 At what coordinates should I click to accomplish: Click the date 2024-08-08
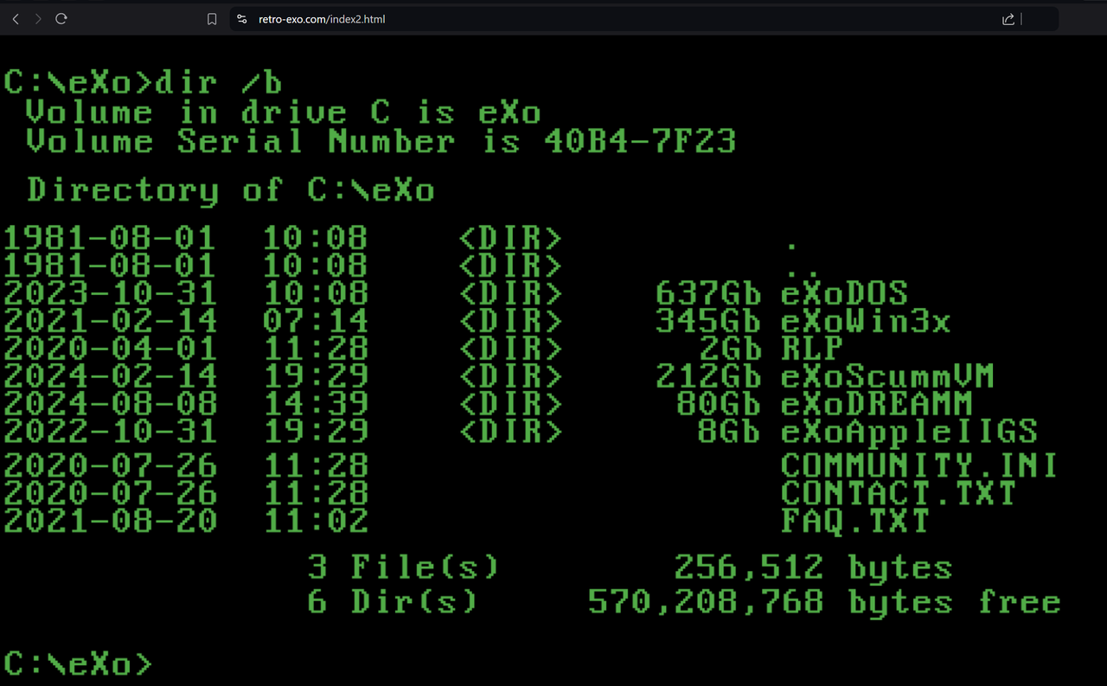(110, 403)
